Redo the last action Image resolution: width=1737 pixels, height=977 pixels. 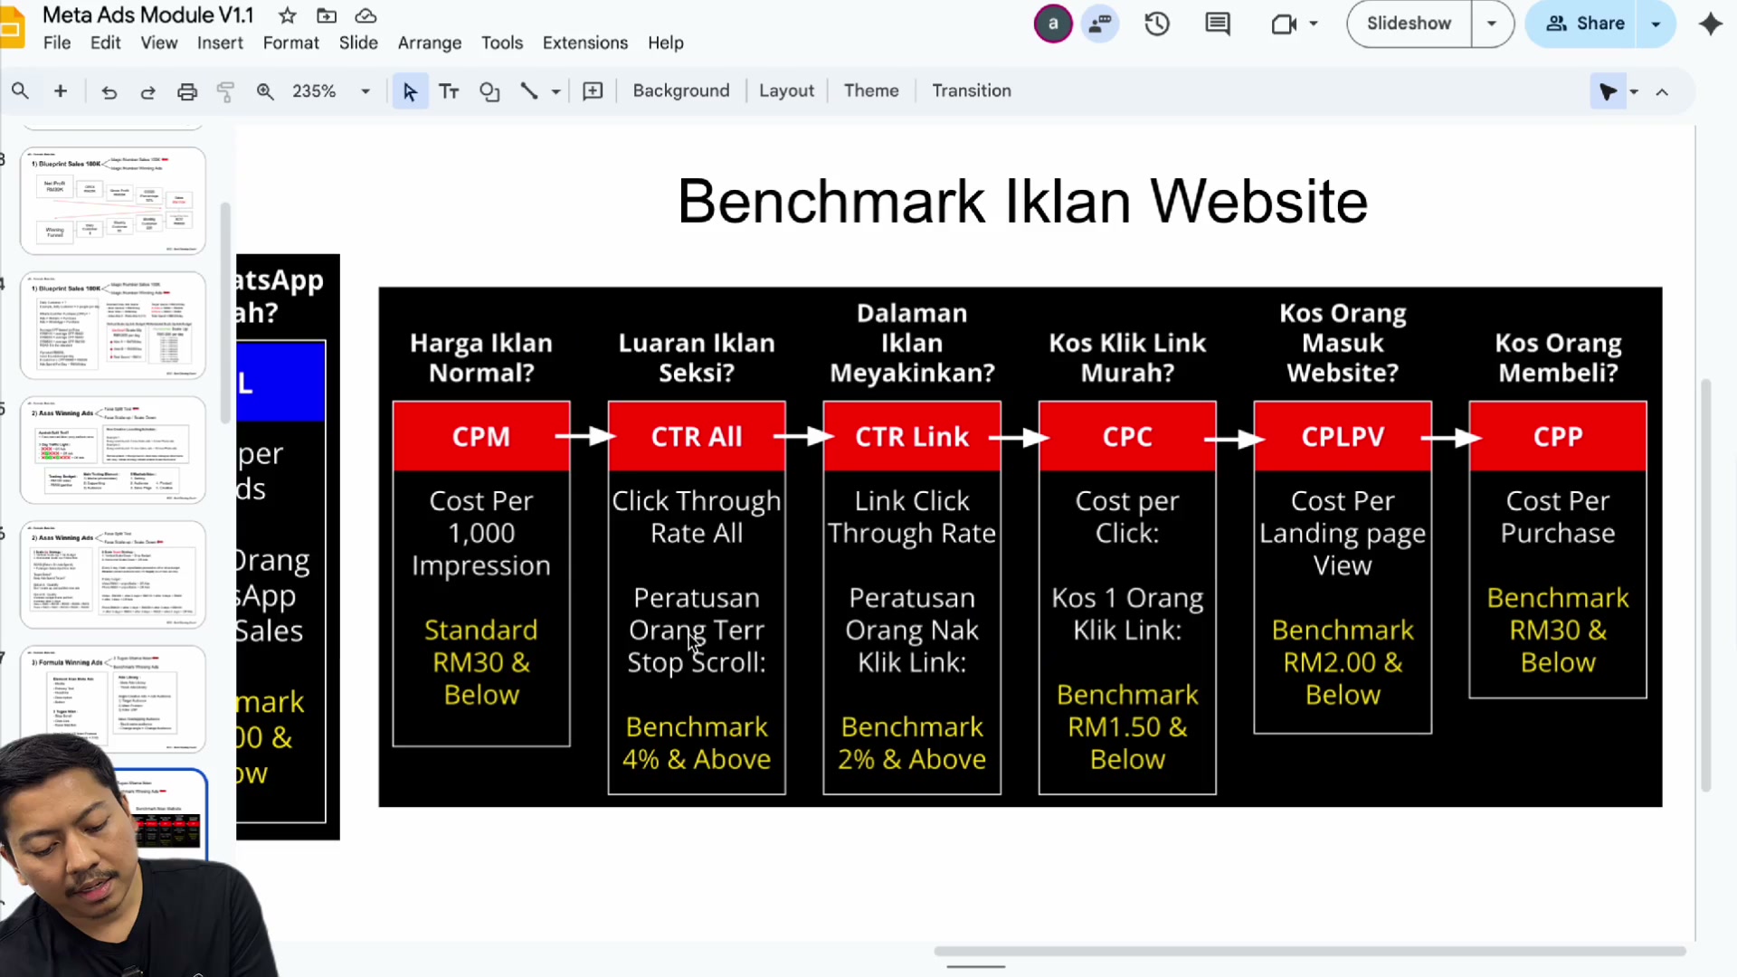tap(147, 91)
